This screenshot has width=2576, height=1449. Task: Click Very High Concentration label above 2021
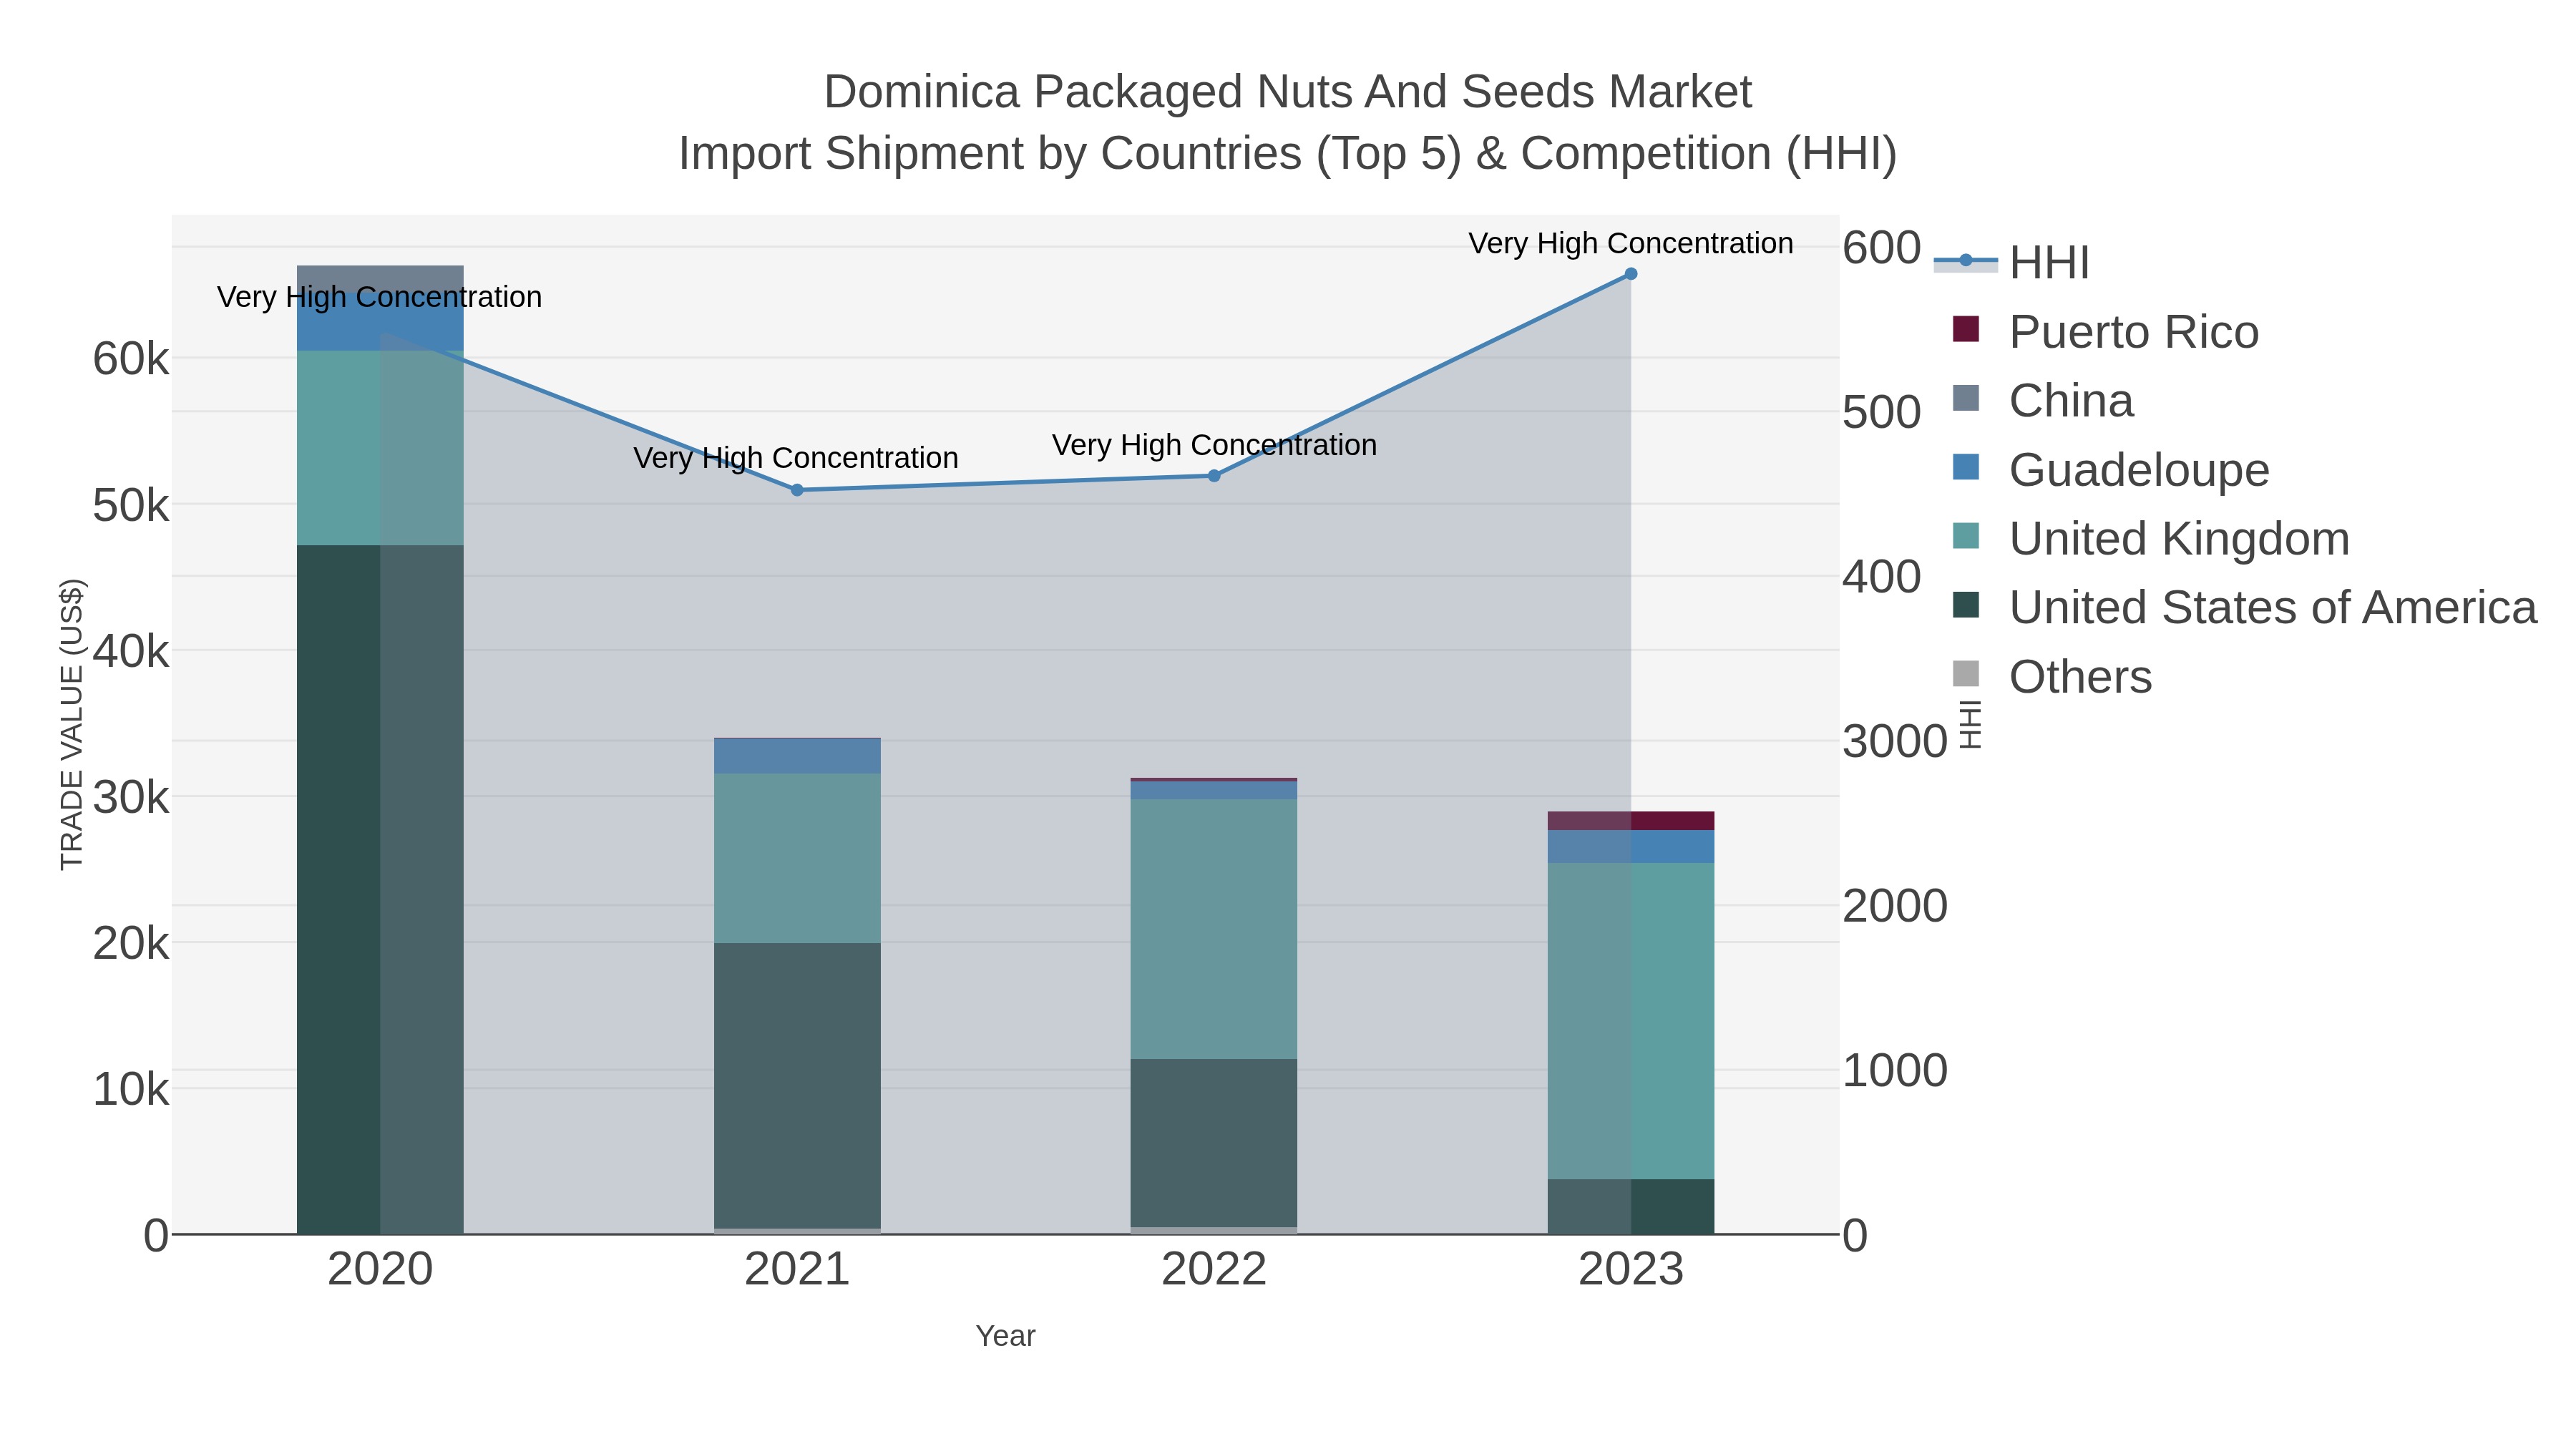coord(796,458)
